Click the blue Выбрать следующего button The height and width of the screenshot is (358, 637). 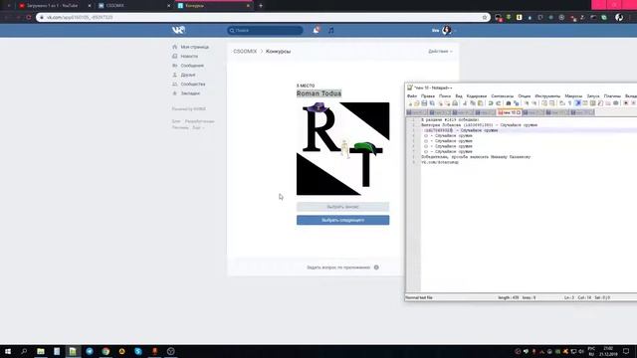[342, 220]
